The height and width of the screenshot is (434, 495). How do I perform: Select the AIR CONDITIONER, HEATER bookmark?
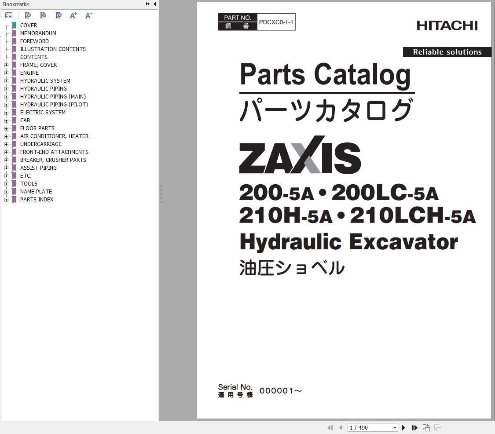tap(54, 136)
